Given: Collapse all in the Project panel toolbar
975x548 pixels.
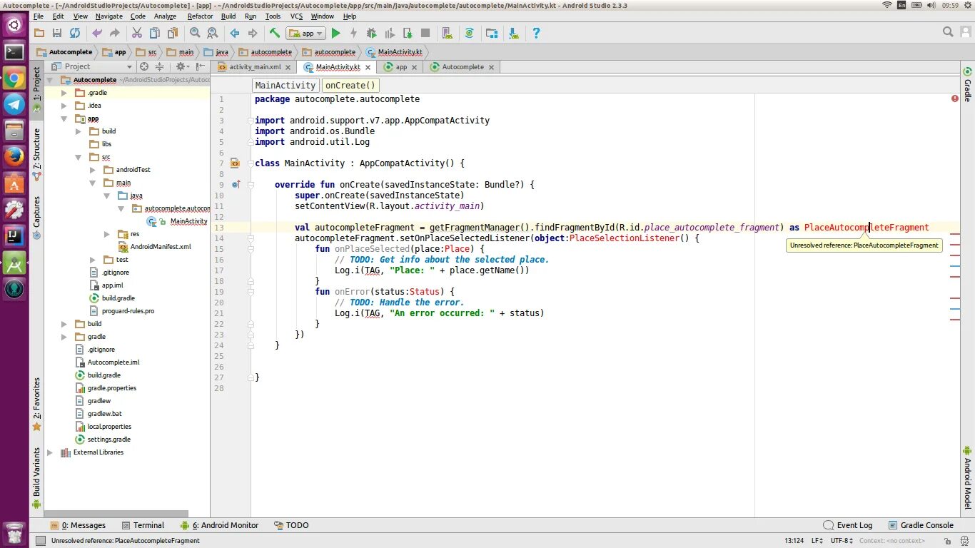Looking at the screenshot, I should 159,66.
